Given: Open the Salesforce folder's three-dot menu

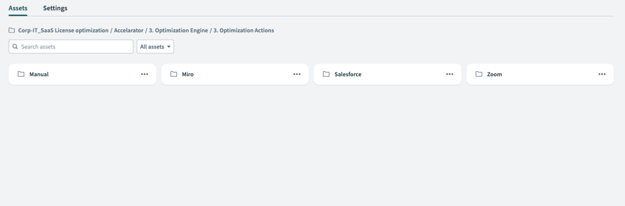Looking at the screenshot, I should (449, 74).
